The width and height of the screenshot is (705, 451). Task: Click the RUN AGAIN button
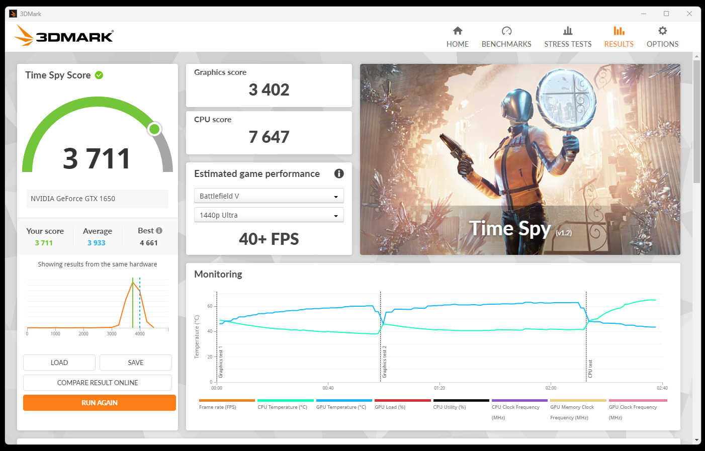click(x=100, y=403)
